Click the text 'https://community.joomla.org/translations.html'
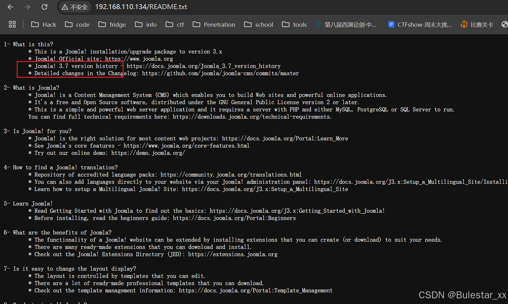This screenshot has width=508, height=304. 231,175
